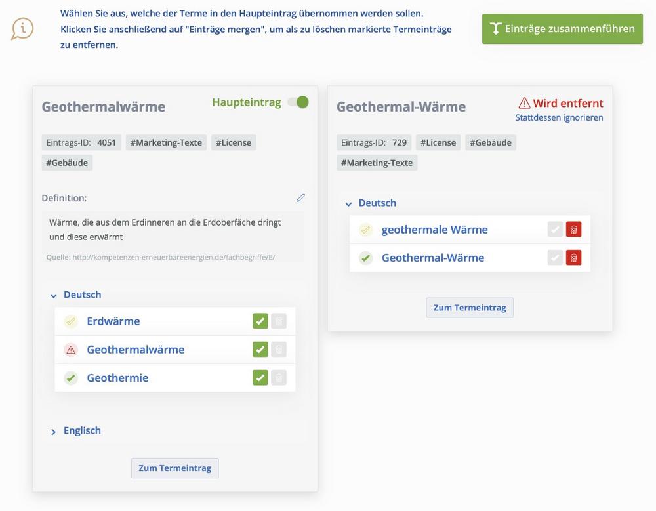Expand the Englisch section
The height and width of the screenshot is (511, 656).
click(x=54, y=432)
